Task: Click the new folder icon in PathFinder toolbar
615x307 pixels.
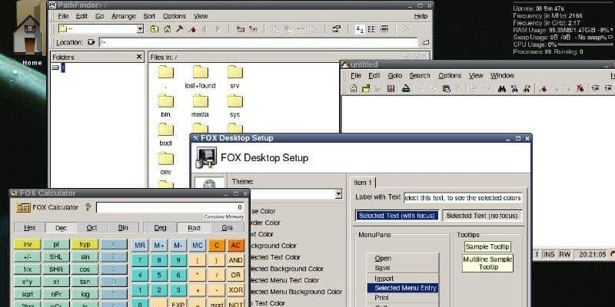Action: pyautogui.click(x=241, y=29)
